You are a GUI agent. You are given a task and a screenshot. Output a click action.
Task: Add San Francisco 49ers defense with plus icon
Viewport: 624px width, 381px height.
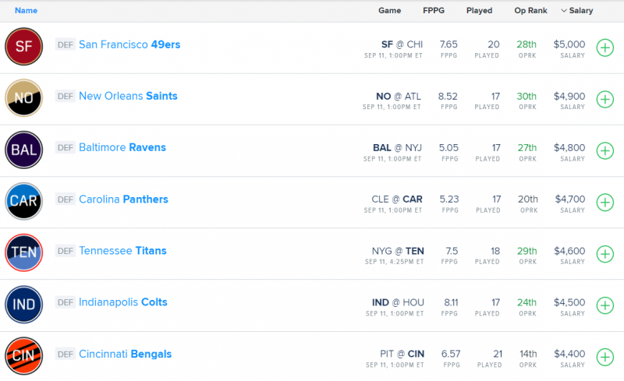coord(605,48)
